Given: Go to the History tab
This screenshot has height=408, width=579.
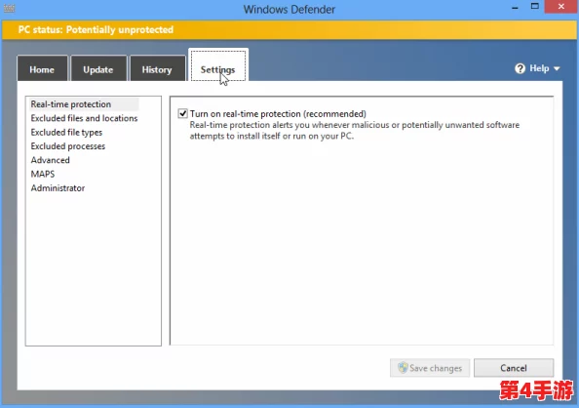Looking at the screenshot, I should pos(158,68).
